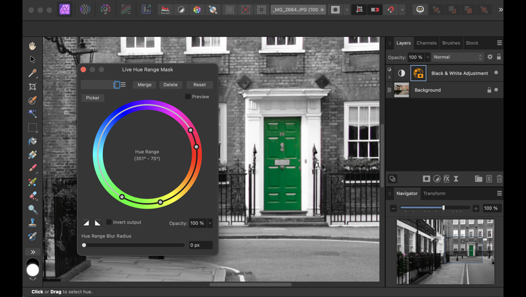Click Invert Selection toolbar icon
Viewport: 526px width, 297px height.
click(262, 9)
